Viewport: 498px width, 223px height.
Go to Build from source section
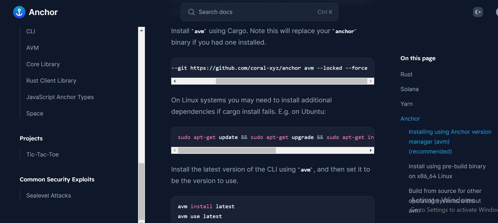(x=445, y=201)
